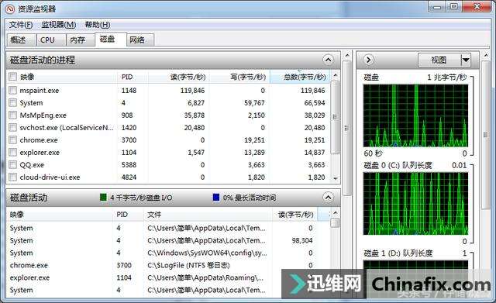The image size is (496, 303).
Task: Toggle the select-all 映像 header checkbox
Action: (x=12, y=77)
